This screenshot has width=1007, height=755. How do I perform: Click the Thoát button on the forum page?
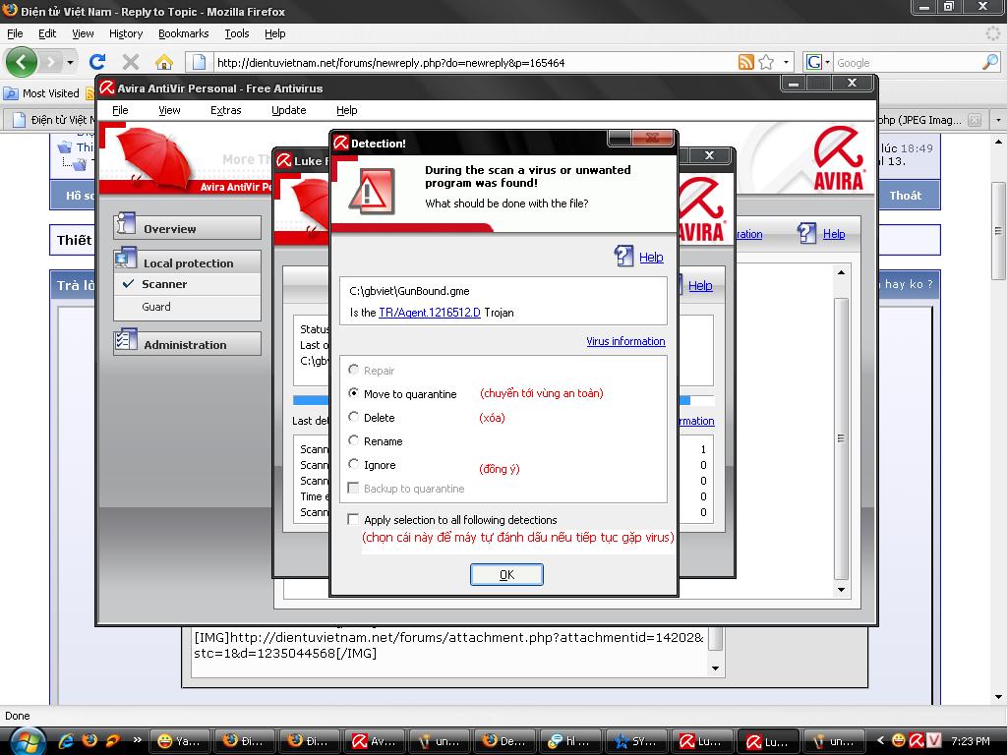click(905, 196)
